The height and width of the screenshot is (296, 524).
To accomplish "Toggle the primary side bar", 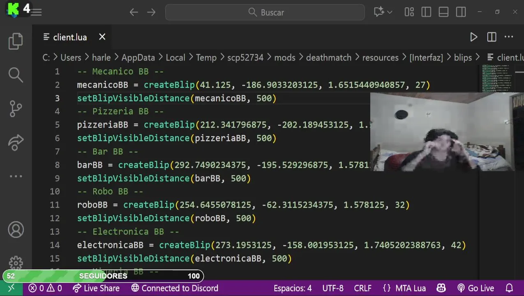I will 426,12.
